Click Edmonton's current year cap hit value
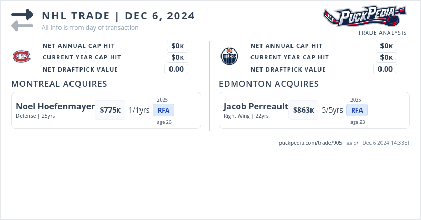 pyautogui.click(x=386, y=57)
